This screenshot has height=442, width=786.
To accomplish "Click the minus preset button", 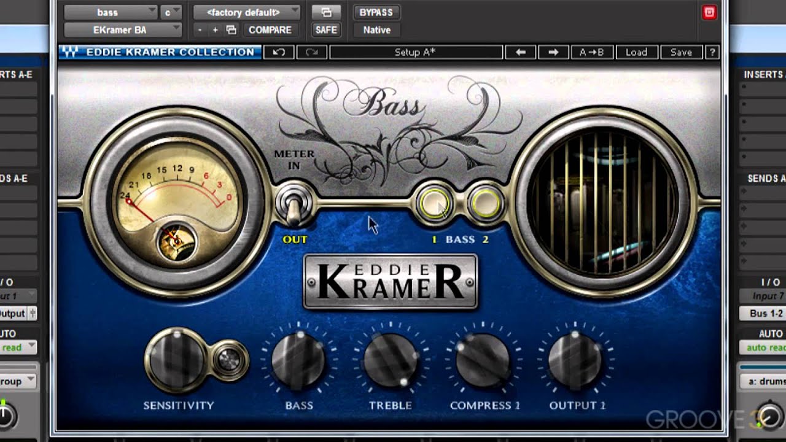I will pos(200,30).
